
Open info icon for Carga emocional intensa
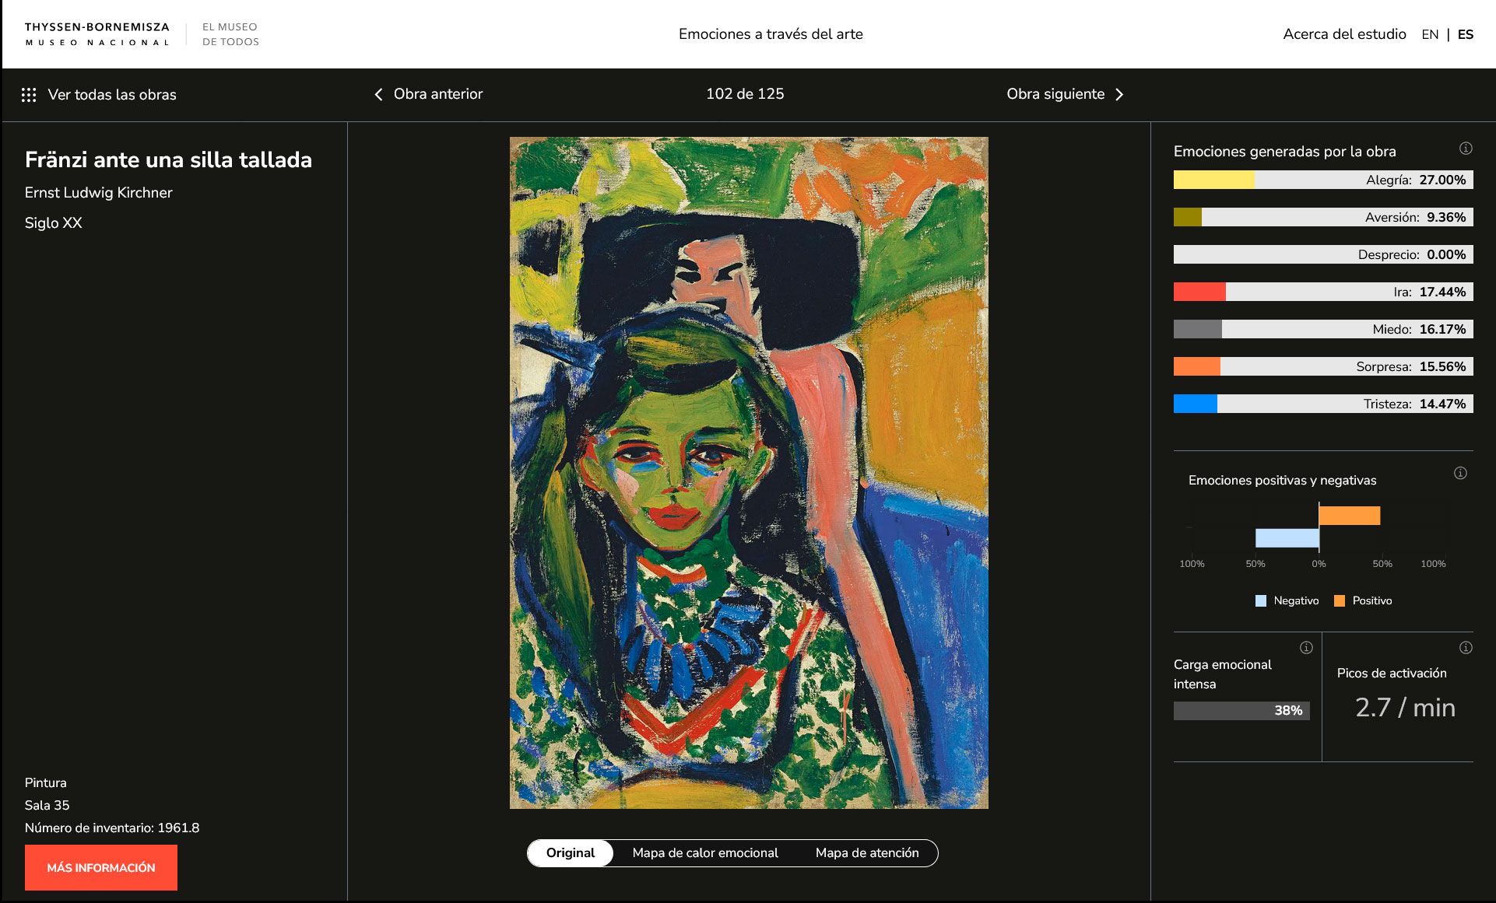pyautogui.click(x=1306, y=648)
